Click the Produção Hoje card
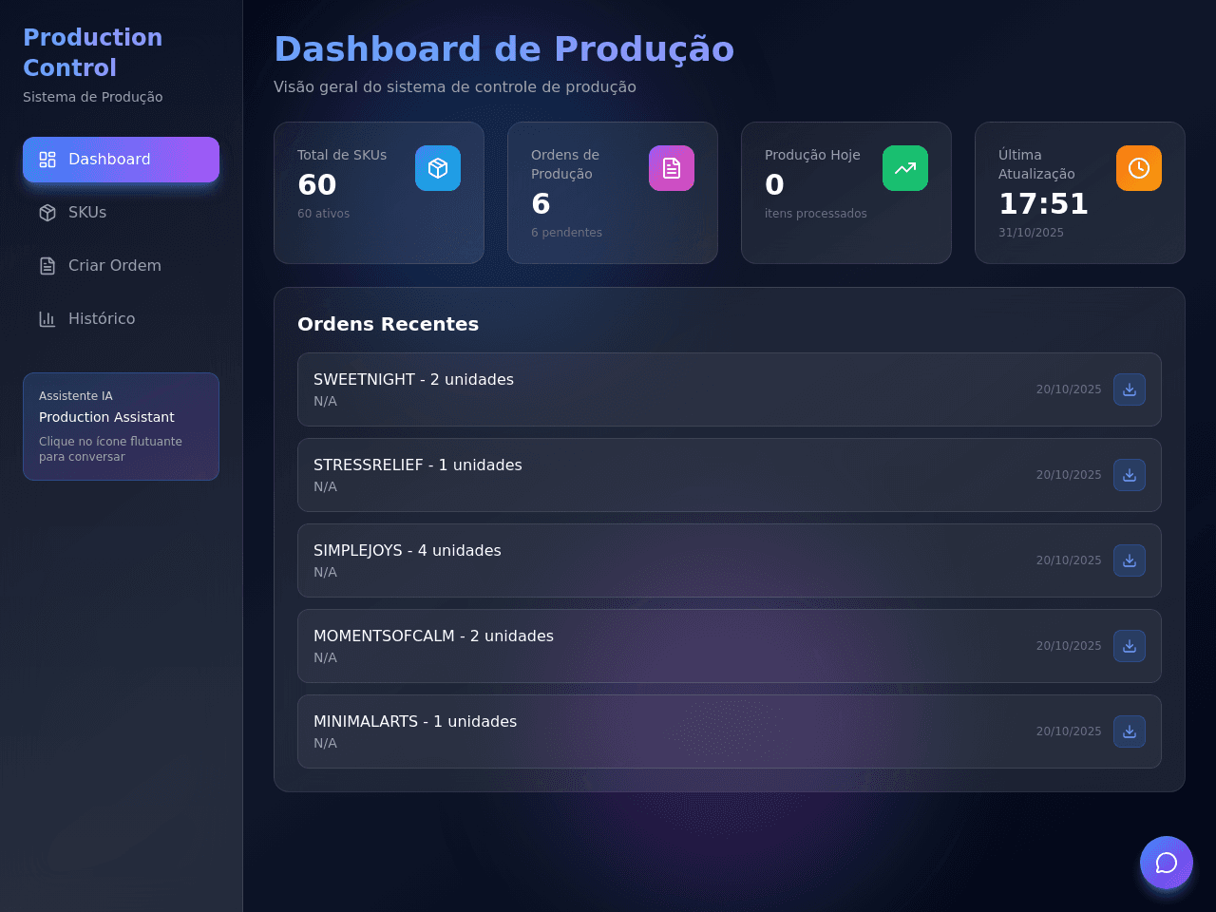This screenshot has height=912, width=1216. [846, 193]
